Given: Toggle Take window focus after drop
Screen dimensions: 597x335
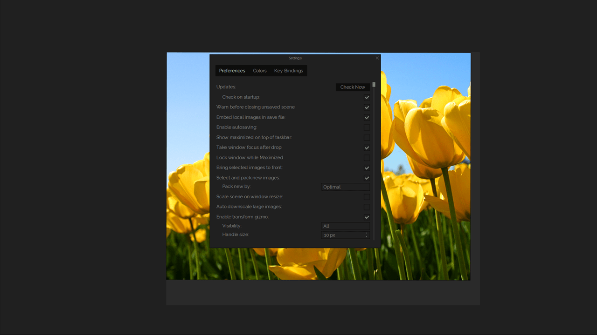Looking at the screenshot, I should pos(367,147).
